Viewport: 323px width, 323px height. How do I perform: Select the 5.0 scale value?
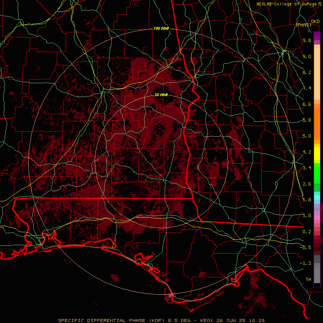(x=307, y=136)
